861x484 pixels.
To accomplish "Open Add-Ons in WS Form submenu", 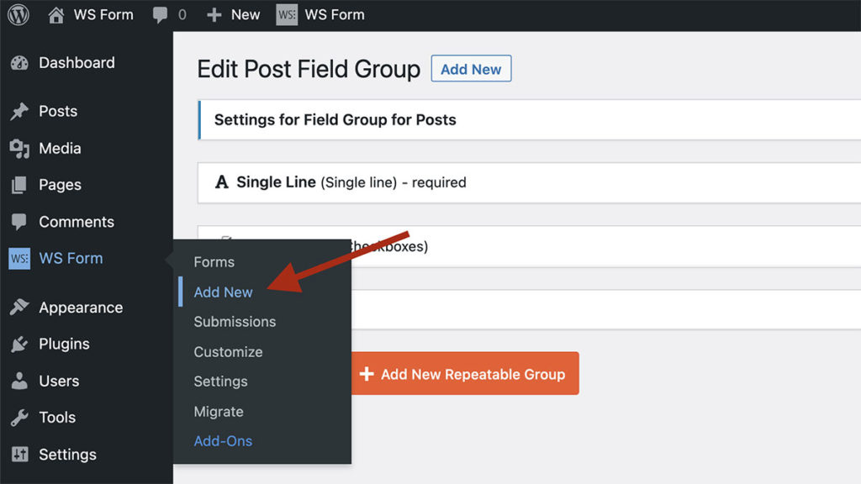I will pyautogui.click(x=223, y=441).
